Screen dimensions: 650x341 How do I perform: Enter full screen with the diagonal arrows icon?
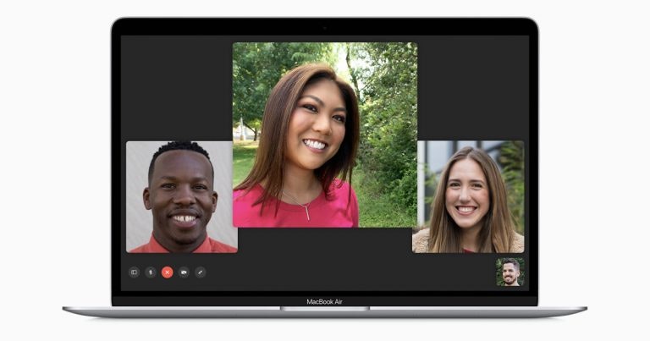coord(201,272)
